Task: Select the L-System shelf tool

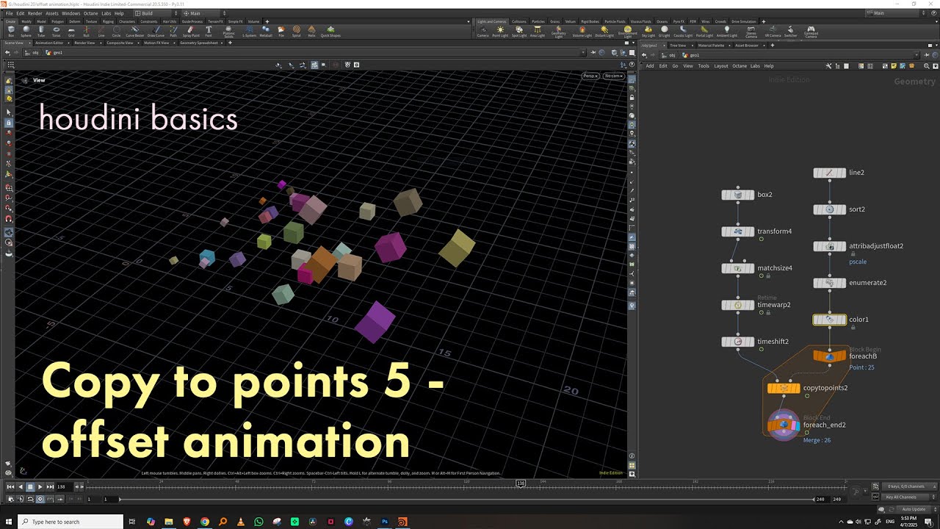Action: pos(249,31)
